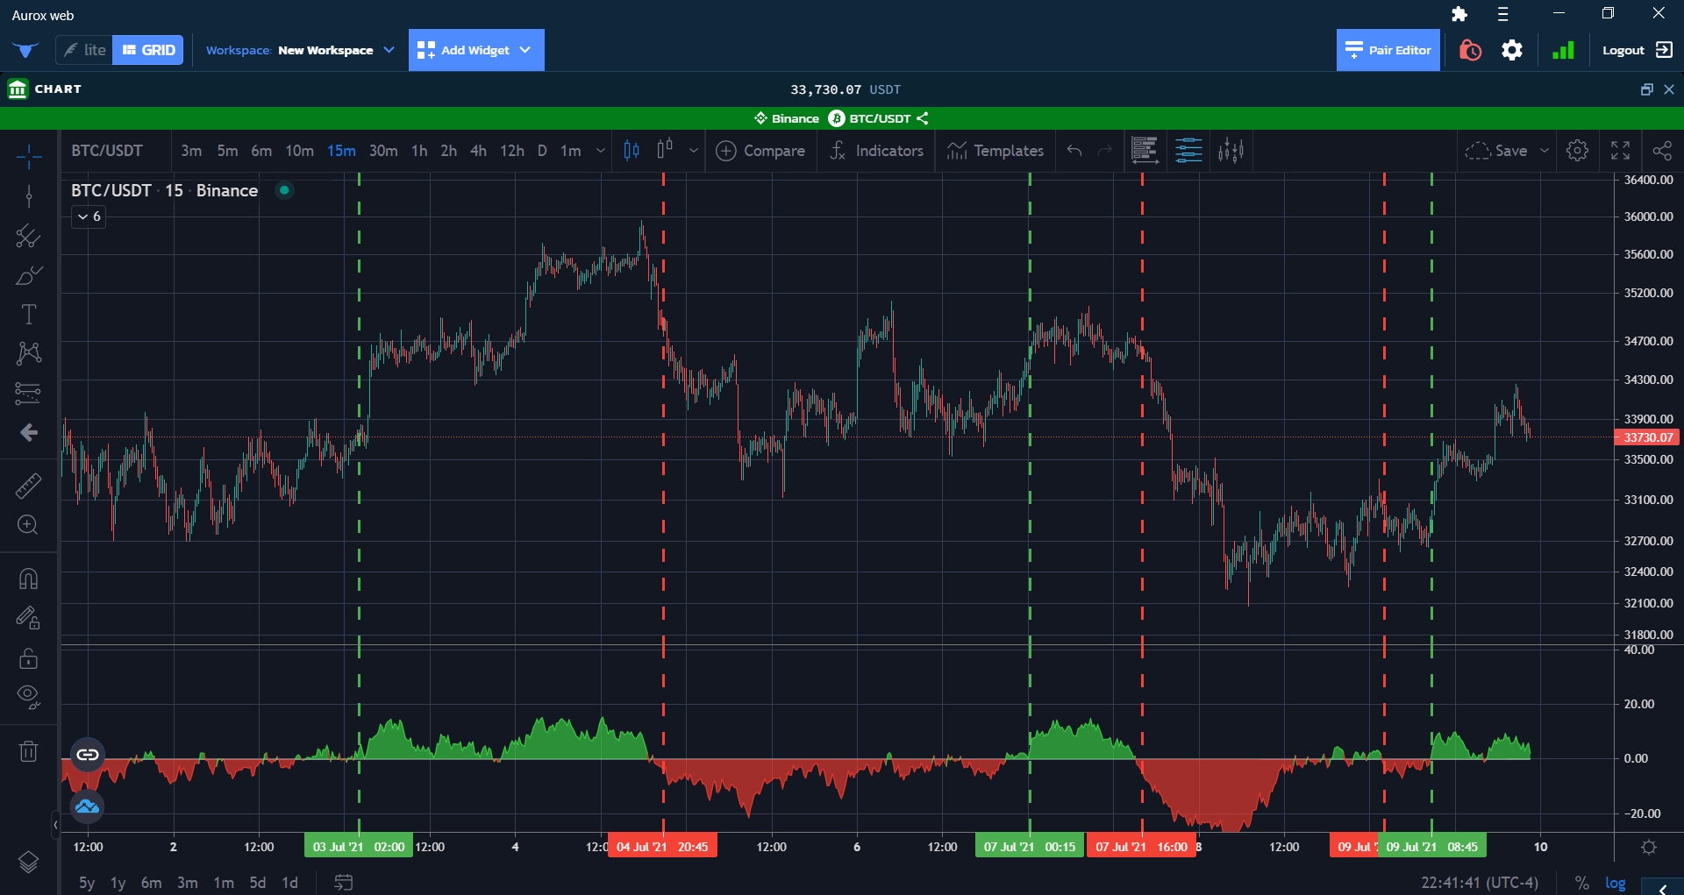The height and width of the screenshot is (895, 1684).
Task: Click the undo arrow in chart toolbar
Action: [1074, 151]
